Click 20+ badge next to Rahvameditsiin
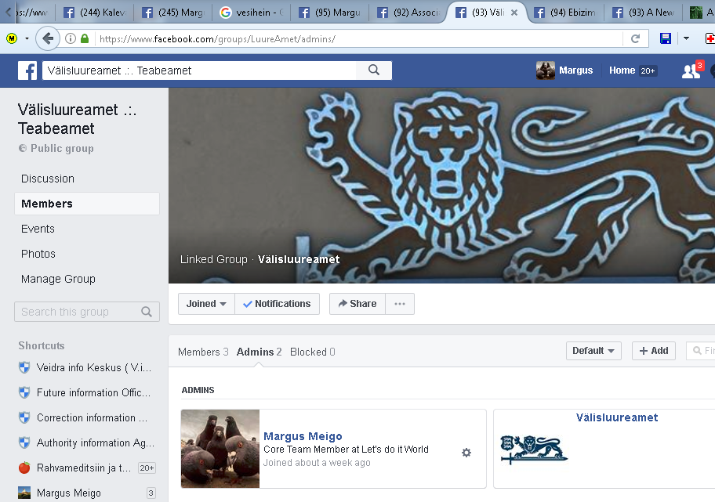 click(x=147, y=468)
